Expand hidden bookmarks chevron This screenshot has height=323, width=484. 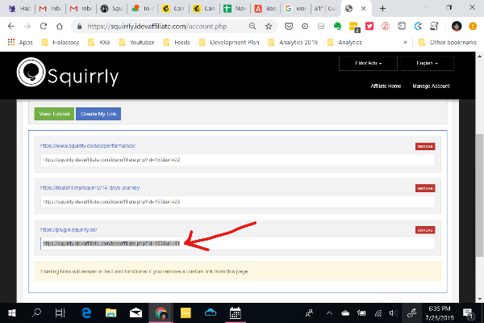coord(405,42)
